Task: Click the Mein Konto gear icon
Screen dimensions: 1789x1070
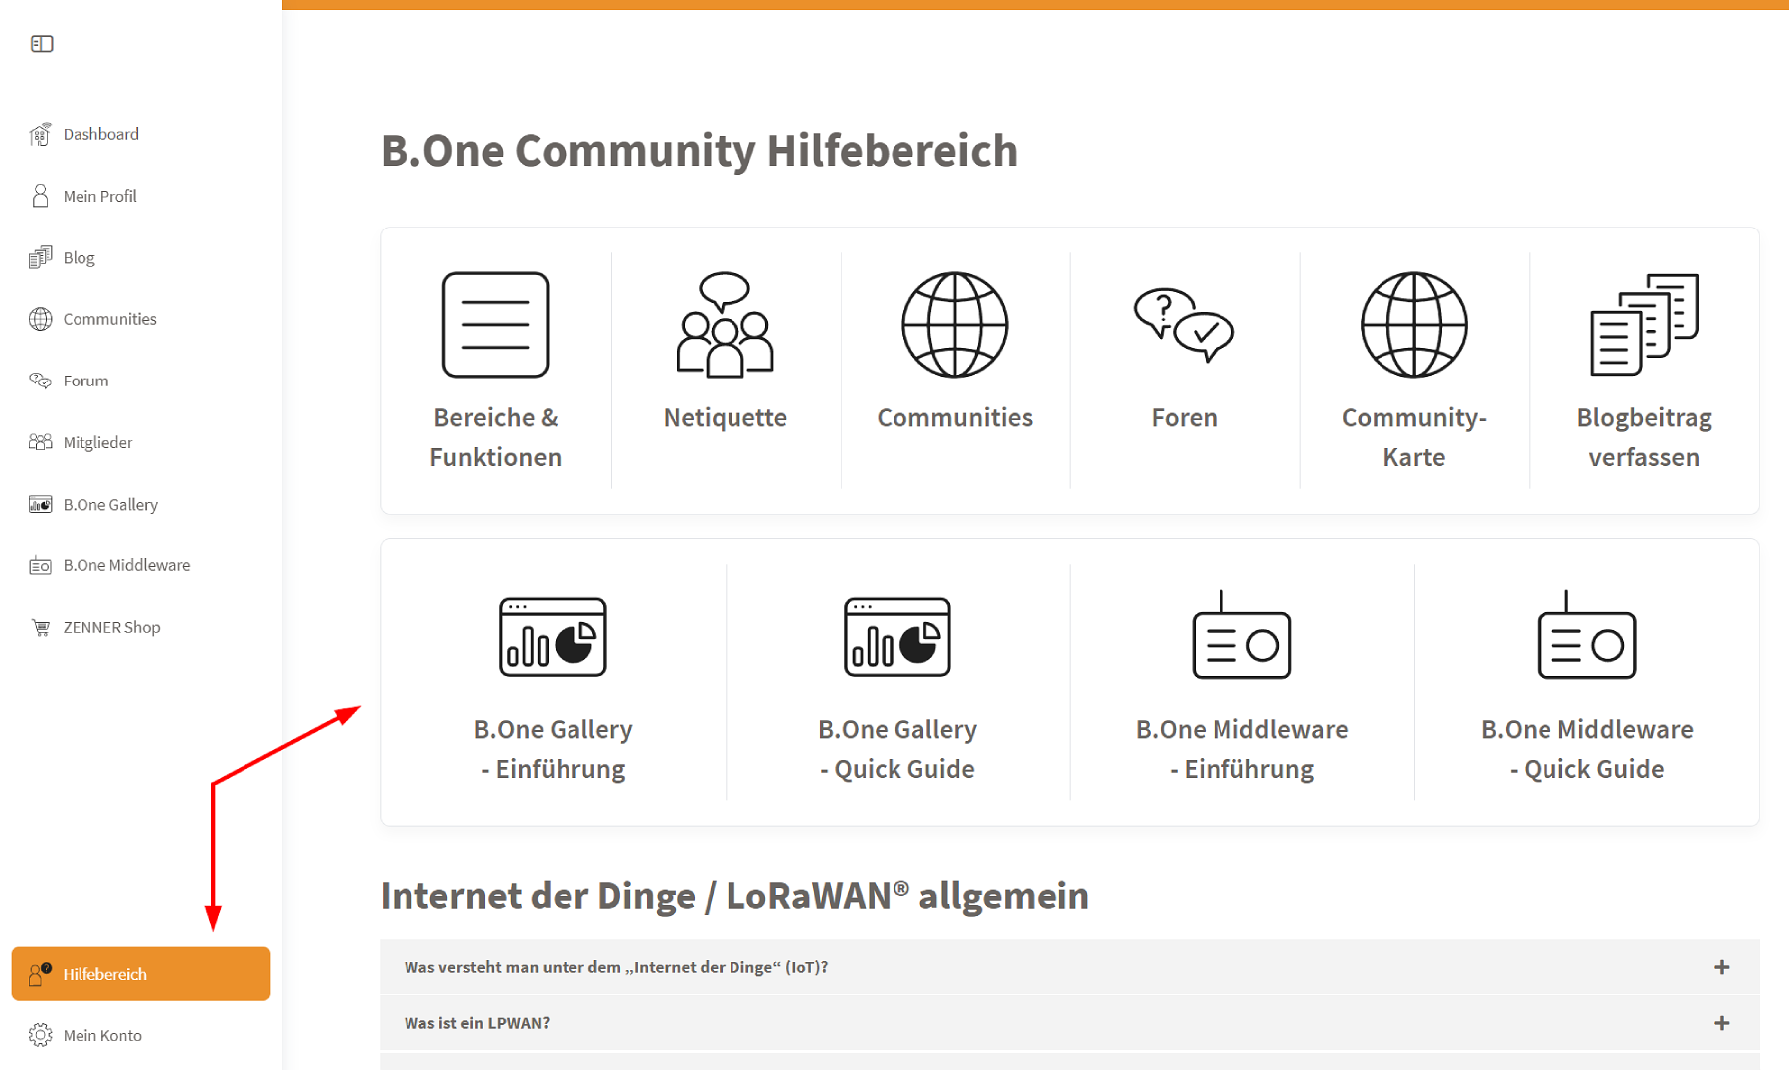Action: coord(40,1035)
